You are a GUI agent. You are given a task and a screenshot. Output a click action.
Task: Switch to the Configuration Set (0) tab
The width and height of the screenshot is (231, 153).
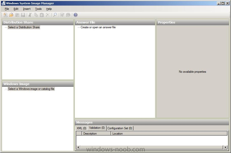pos(120,128)
